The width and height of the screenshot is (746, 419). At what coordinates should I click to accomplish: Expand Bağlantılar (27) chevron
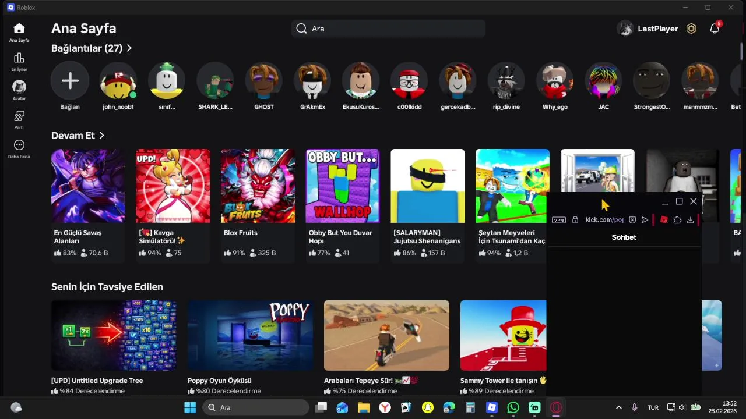click(129, 48)
